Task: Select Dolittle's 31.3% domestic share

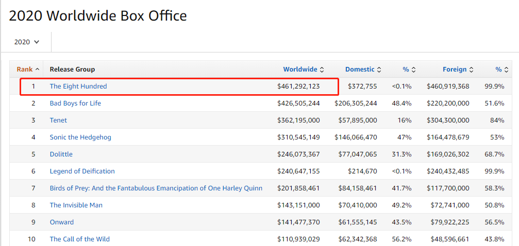Action: click(402, 154)
